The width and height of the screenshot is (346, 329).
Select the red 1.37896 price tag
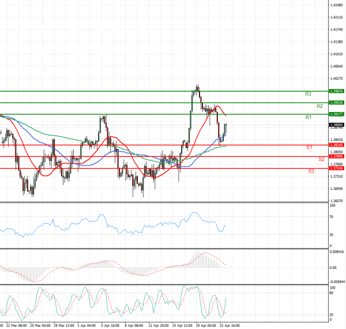point(337,156)
